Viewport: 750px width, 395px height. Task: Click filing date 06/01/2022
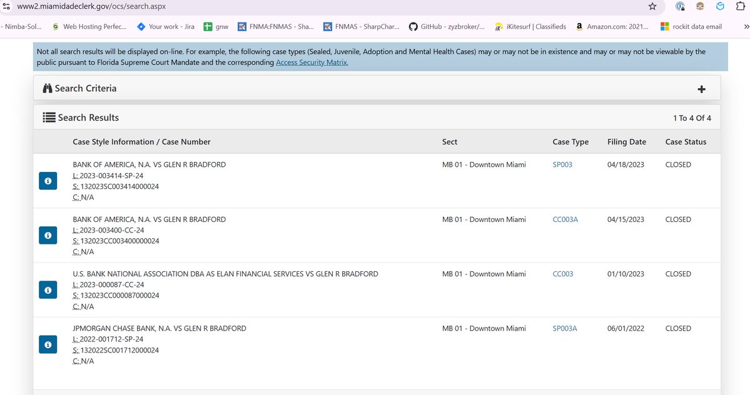point(626,329)
